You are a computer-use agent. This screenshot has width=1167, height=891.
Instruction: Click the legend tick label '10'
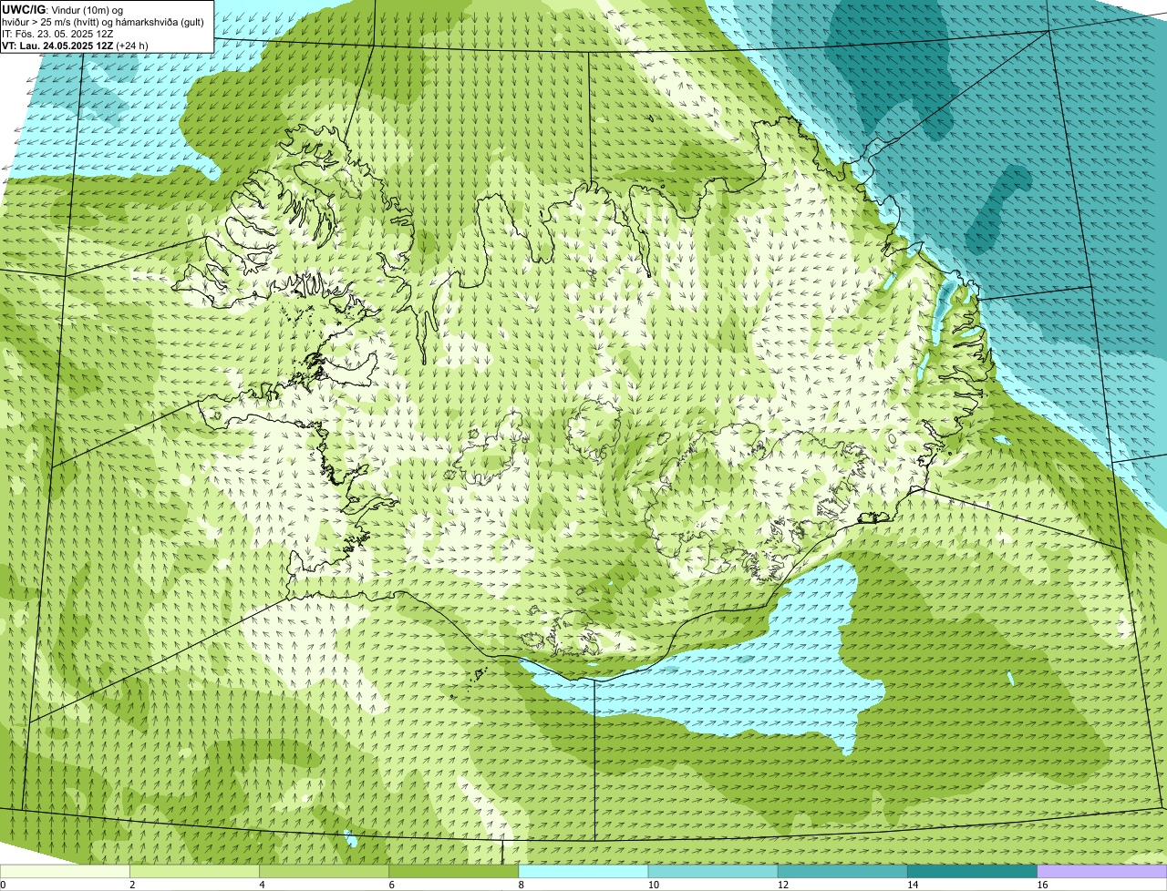coord(654,885)
